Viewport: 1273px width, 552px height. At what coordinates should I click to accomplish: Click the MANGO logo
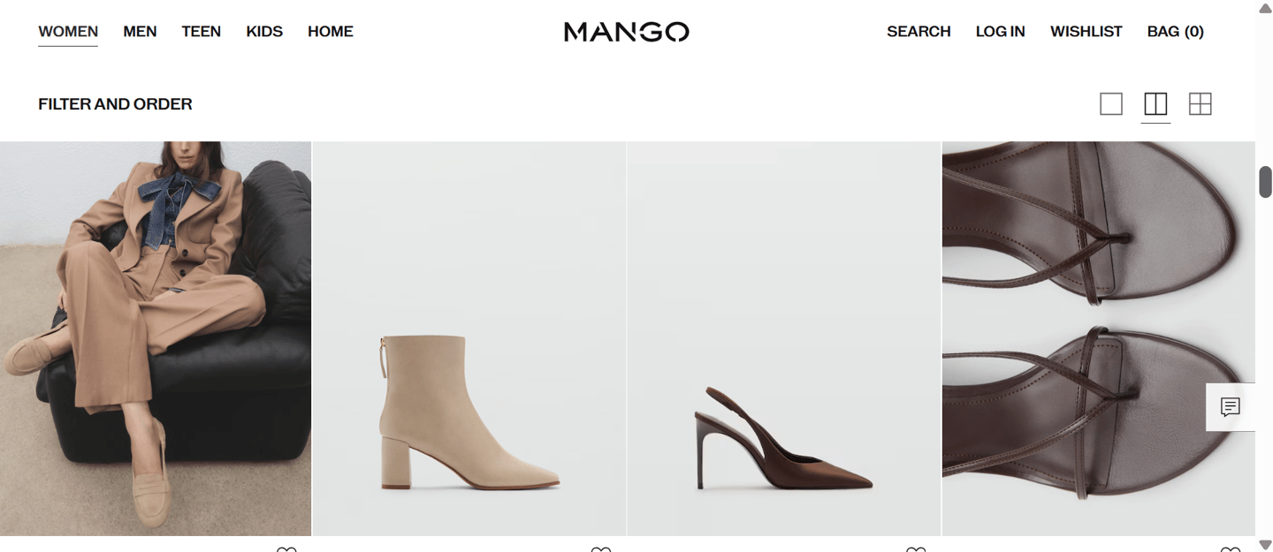tap(627, 32)
